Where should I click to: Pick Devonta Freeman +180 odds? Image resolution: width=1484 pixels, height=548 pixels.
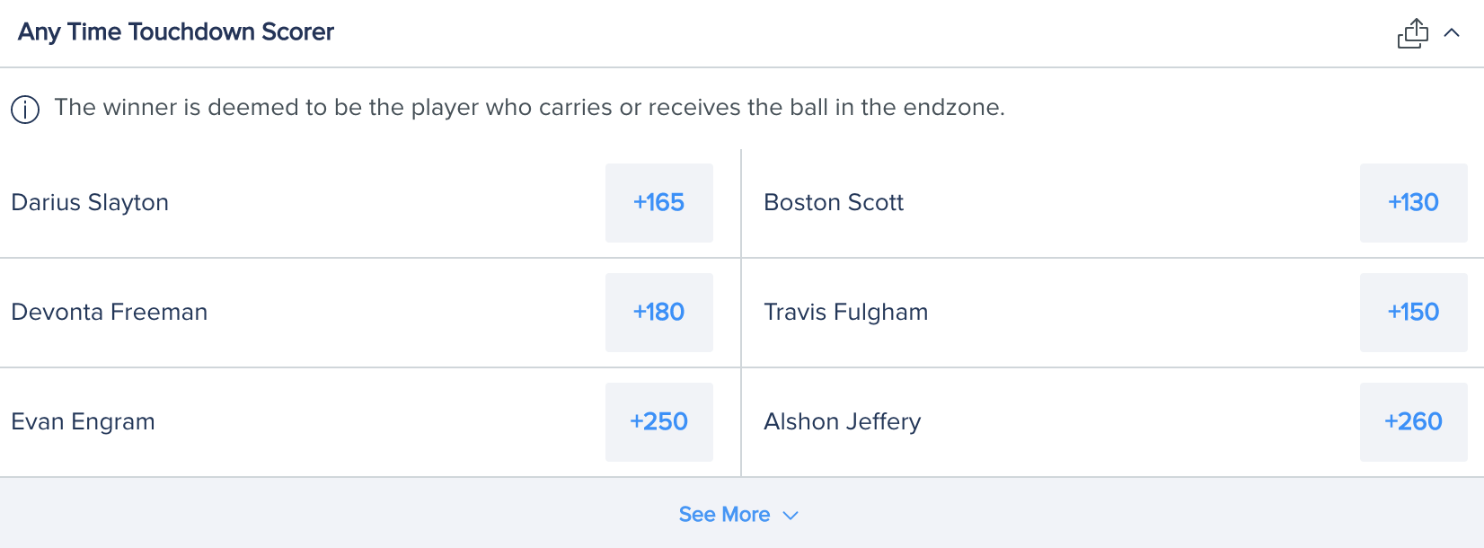coord(658,313)
